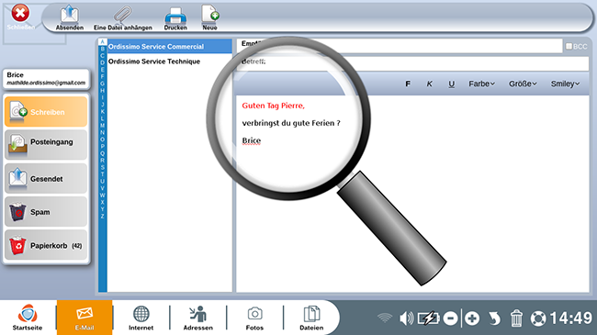This screenshot has height=335, width=597.
Task: Open the Farbe color dropdown
Action: (x=481, y=84)
